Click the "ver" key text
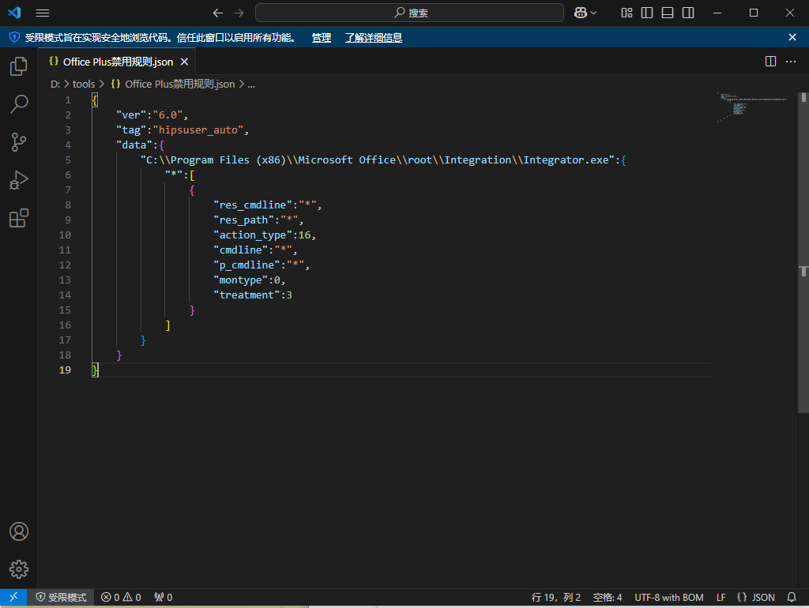Screen dimensions: 809x608 pyautogui.click(x=132, y=115)
